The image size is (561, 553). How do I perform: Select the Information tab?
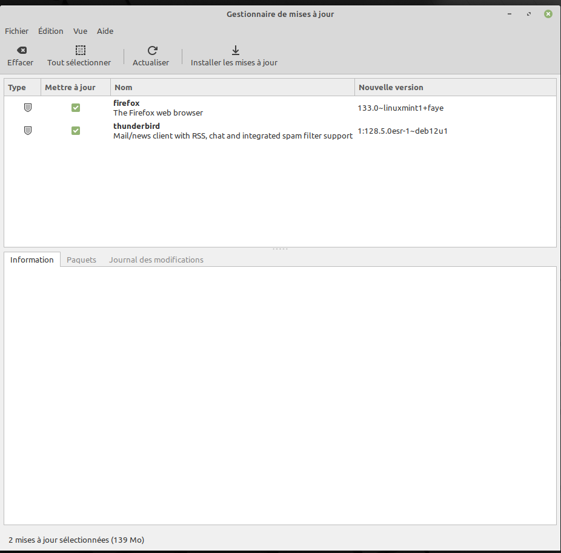pos(32,260)
